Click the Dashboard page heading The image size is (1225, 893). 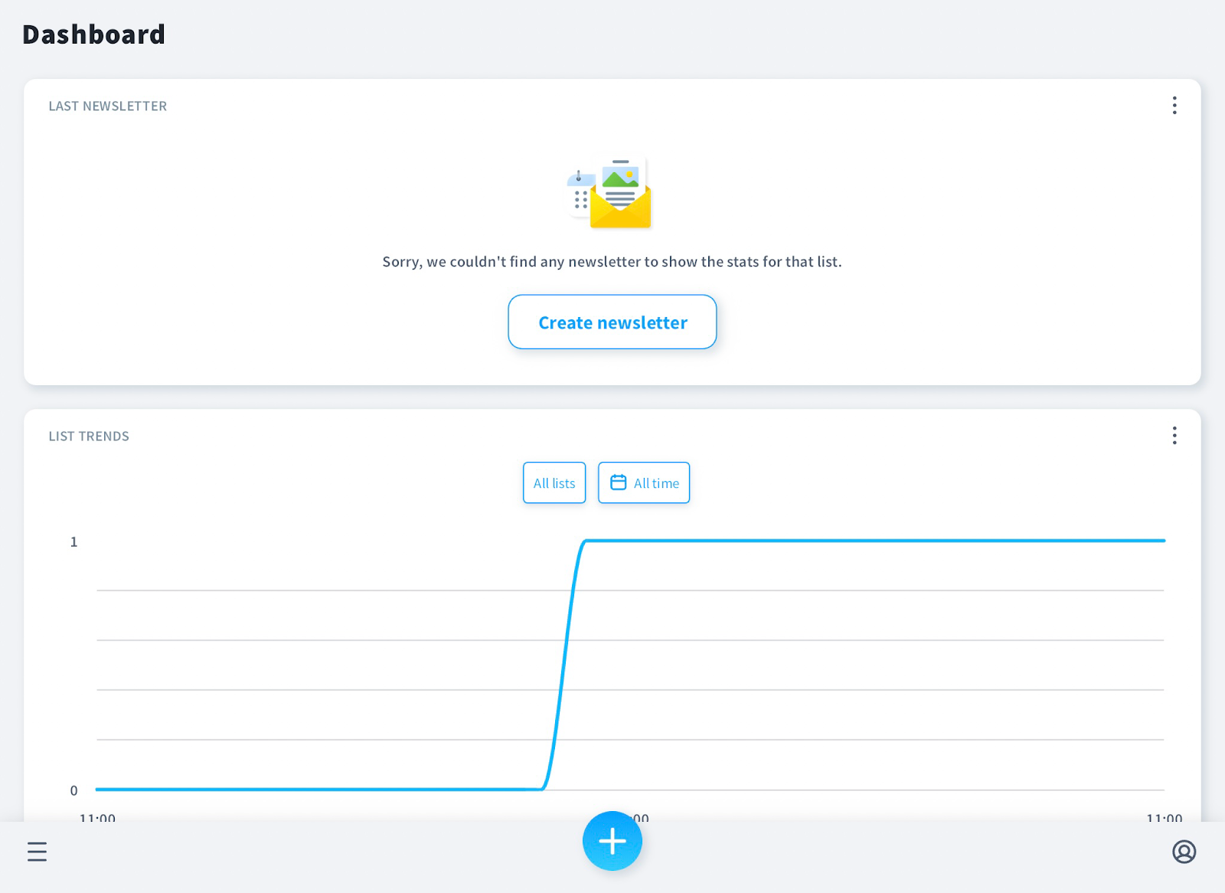[x=93, y=34]
